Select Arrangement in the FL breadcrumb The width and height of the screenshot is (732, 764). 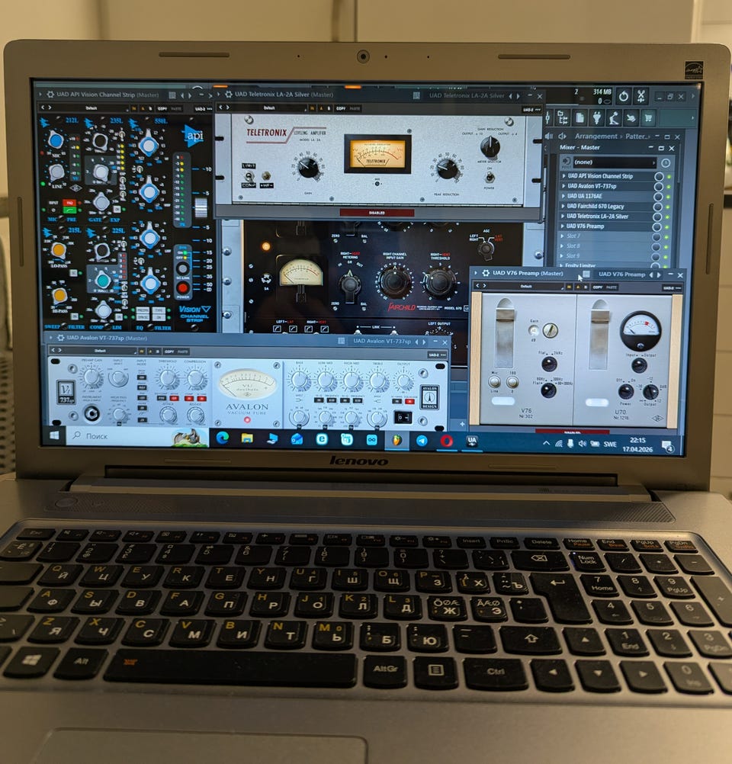(596, 136)
